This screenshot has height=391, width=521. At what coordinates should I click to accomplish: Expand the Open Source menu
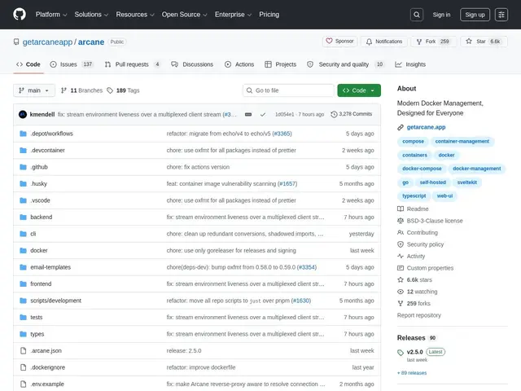tap(185, 15)
